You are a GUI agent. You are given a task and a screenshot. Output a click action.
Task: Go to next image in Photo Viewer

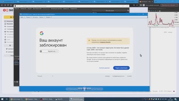pyautogui.click(x=89, y=89)
